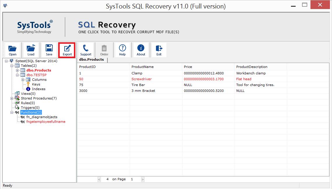Click the 000000000000012.4800 price cell
332x189 pixels.
[x=208, y=73]
